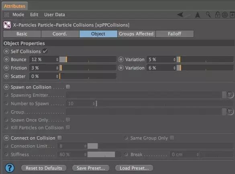Click the Group field picker arrow icon
Image resolution: width=235 pixels, height=174 pixels.
pyautogui.click(x=230, y=112)
